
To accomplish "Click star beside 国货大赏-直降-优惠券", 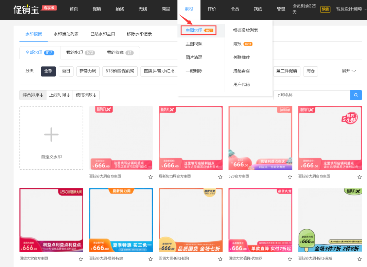I will pos(290,259).
